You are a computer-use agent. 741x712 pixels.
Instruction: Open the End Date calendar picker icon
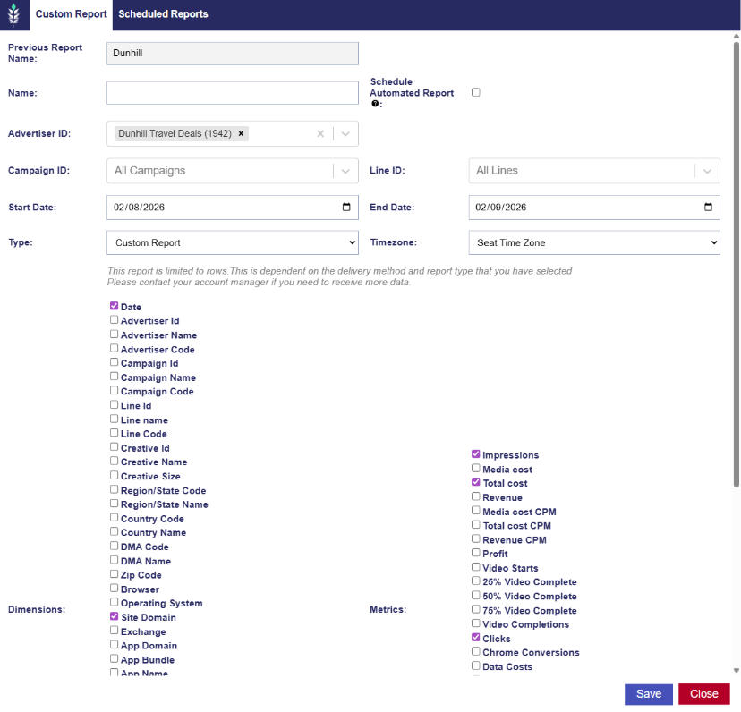click(708, 207)
